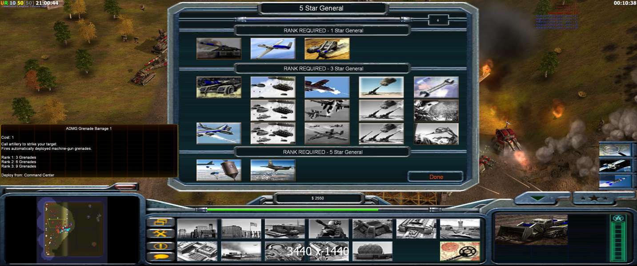Click the remaining points counter showing 6

point(438,20)
